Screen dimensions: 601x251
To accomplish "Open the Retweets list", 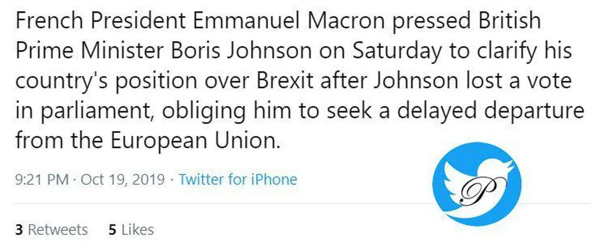I will 57,229.
